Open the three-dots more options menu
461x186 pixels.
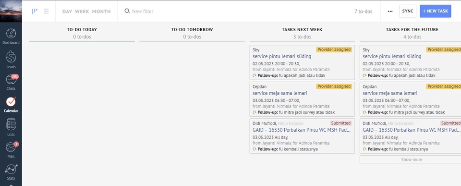(390, 11)
